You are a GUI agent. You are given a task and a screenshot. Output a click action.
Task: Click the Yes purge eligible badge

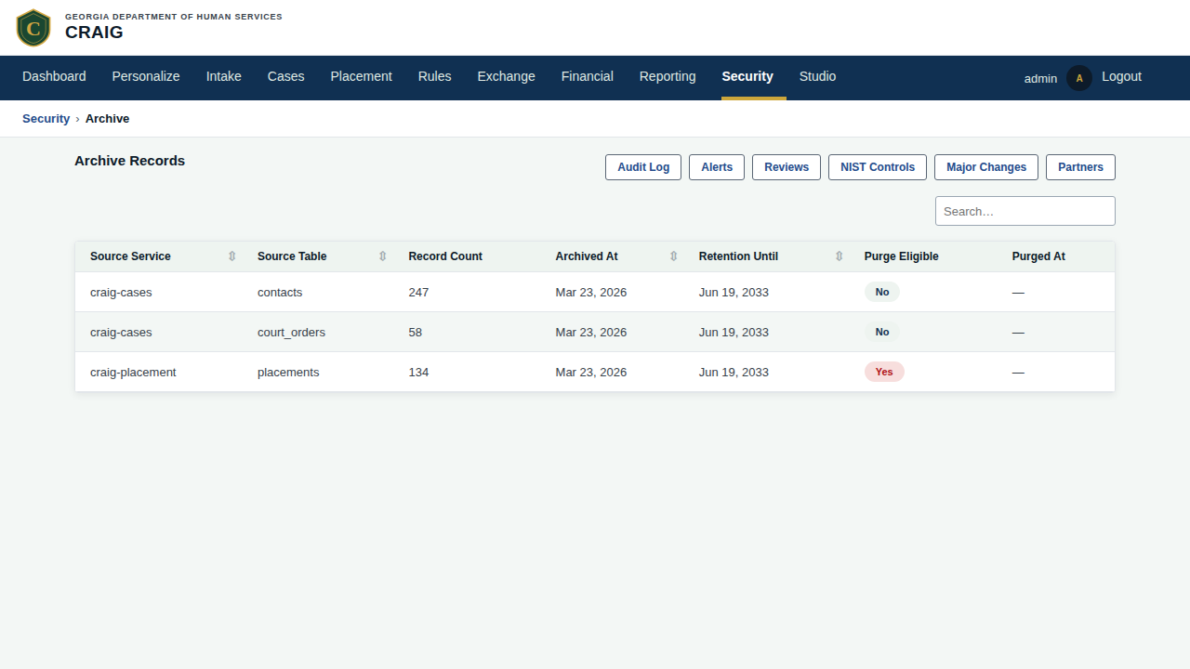pos(884,372)
